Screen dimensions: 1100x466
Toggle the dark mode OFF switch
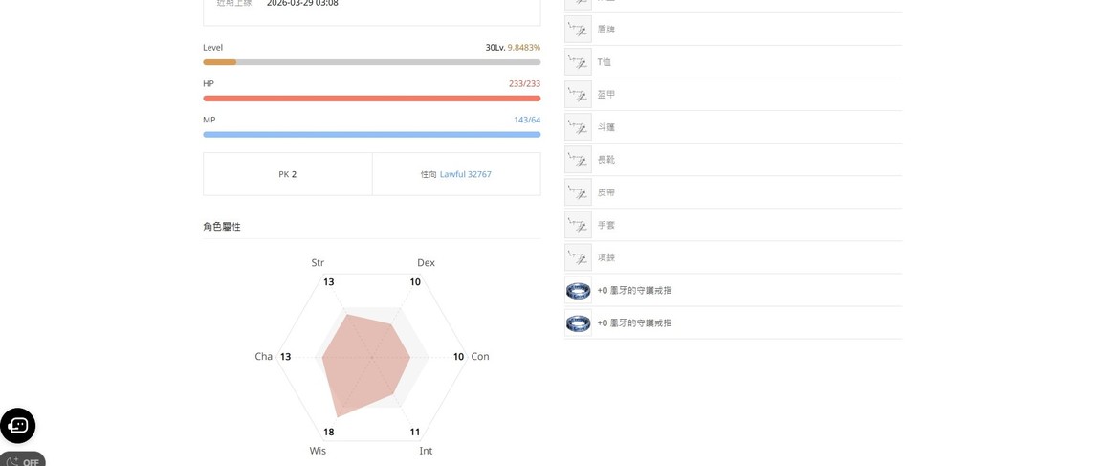click(23, 460)
